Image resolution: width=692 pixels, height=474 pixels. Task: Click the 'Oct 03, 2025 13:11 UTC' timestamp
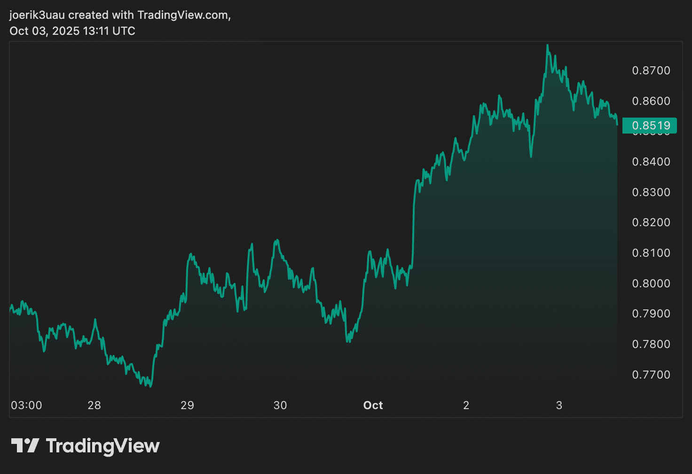point(72,31)
